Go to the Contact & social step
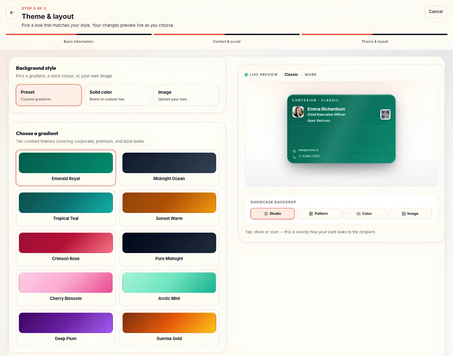 pos(227,41)
